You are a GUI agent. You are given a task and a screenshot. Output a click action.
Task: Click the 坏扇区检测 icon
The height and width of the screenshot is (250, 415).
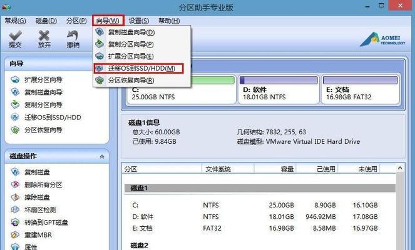tap(15, 209)
